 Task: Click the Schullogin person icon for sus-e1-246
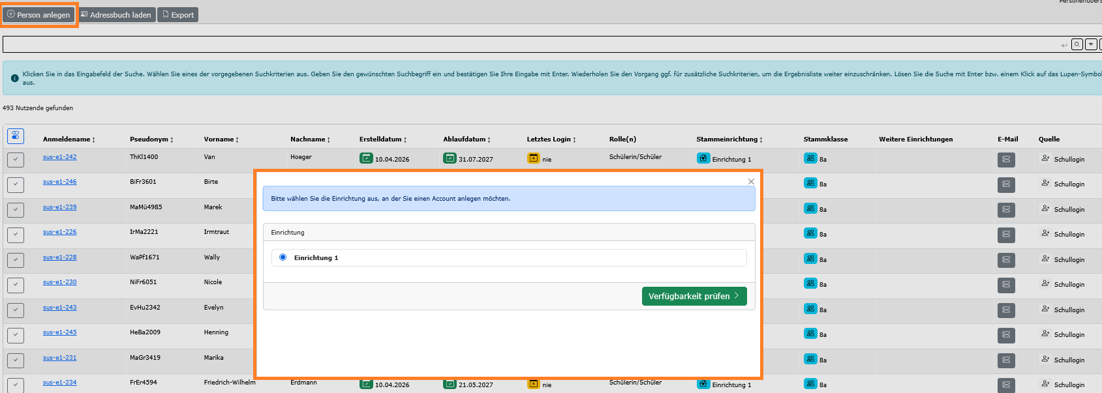[x=1045, y=183]
